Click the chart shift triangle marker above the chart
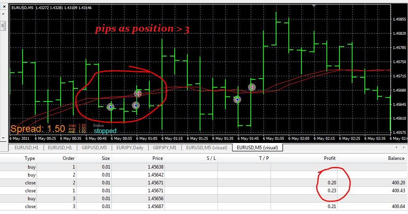 pyautogui.click(x=314, y=5)
